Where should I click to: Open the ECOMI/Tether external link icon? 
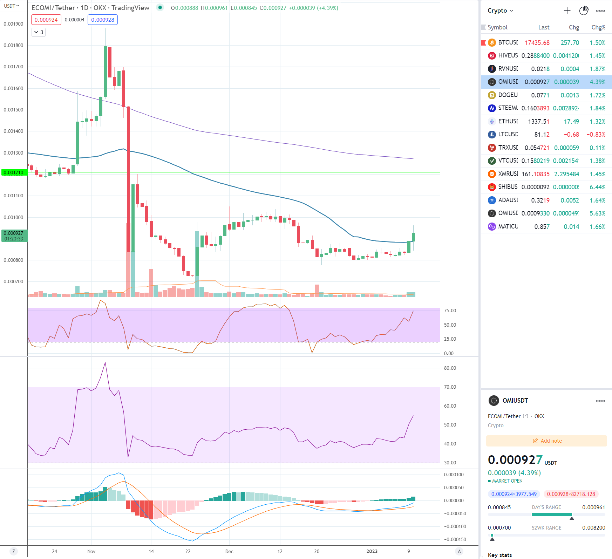pos(525,416)
